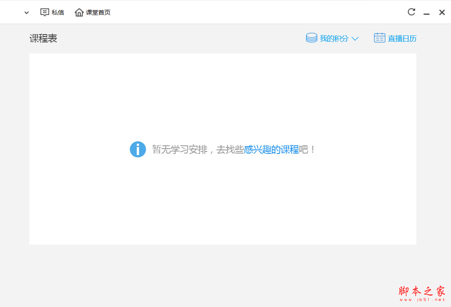
Task: Open the 感兴趣的课程 link
Action: 271,149
